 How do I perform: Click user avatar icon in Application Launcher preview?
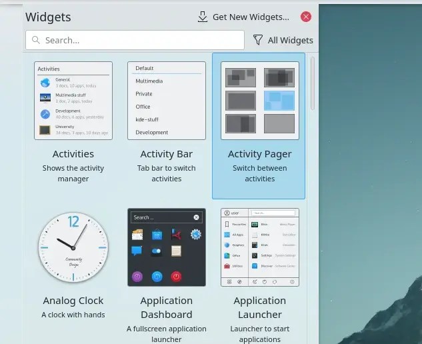pos(227,213)
